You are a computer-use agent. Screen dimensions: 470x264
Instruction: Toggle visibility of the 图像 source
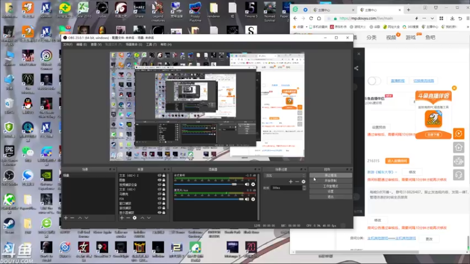point(159,180)
